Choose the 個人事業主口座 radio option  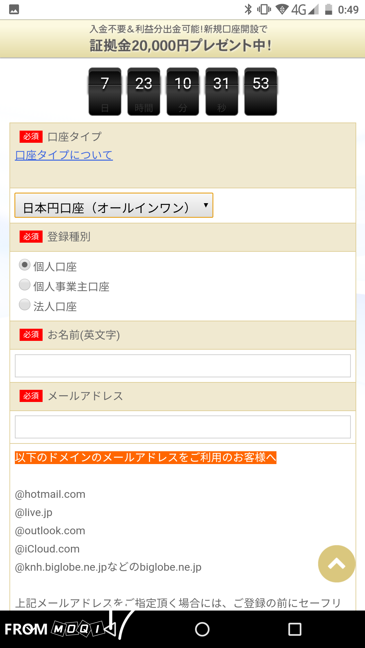coord(25,285)
